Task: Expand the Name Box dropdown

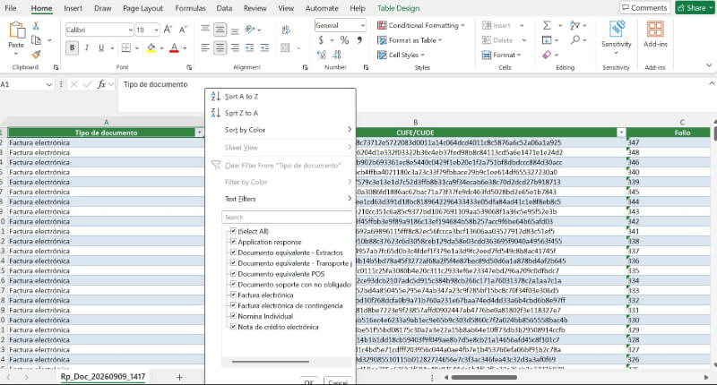Action: (49, 84)
